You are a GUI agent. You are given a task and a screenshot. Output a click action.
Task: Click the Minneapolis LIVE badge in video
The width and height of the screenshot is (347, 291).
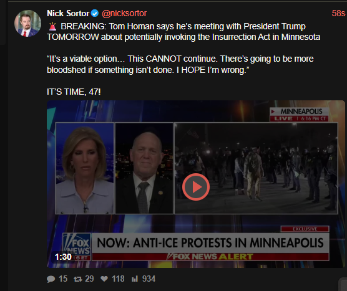(x=299, y=115)
